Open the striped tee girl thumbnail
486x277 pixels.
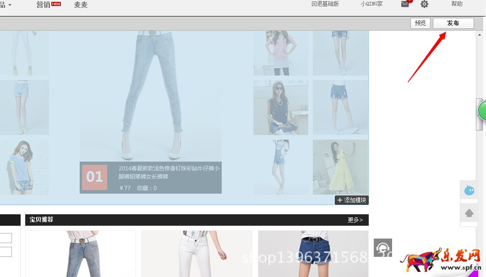[24, 167]
